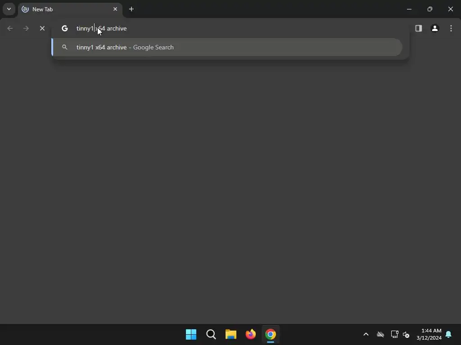Open the Windows Start menu

click(191, 334)
